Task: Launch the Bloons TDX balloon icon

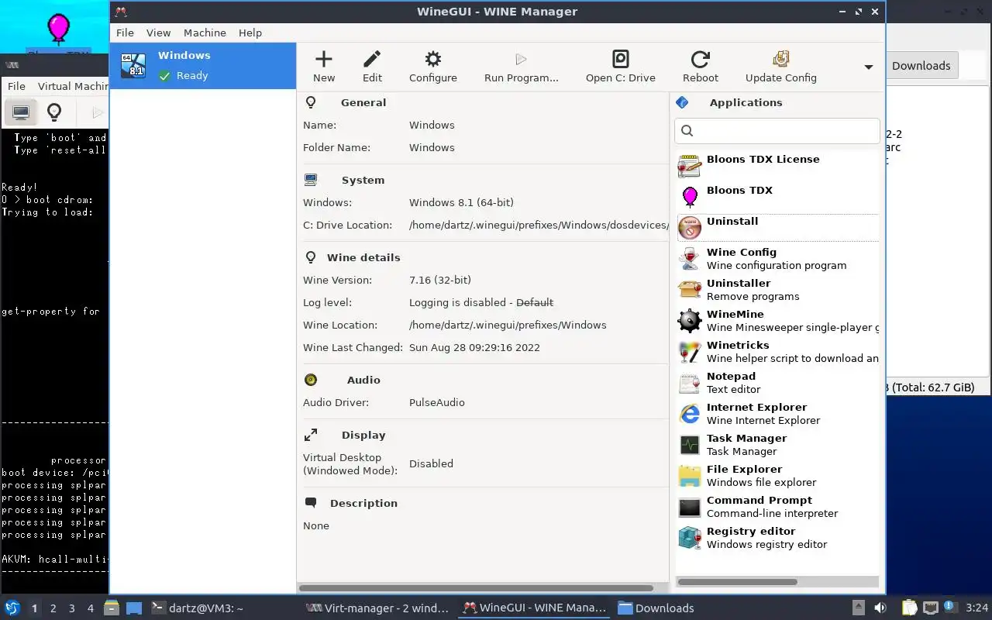Action: [690, 197]
